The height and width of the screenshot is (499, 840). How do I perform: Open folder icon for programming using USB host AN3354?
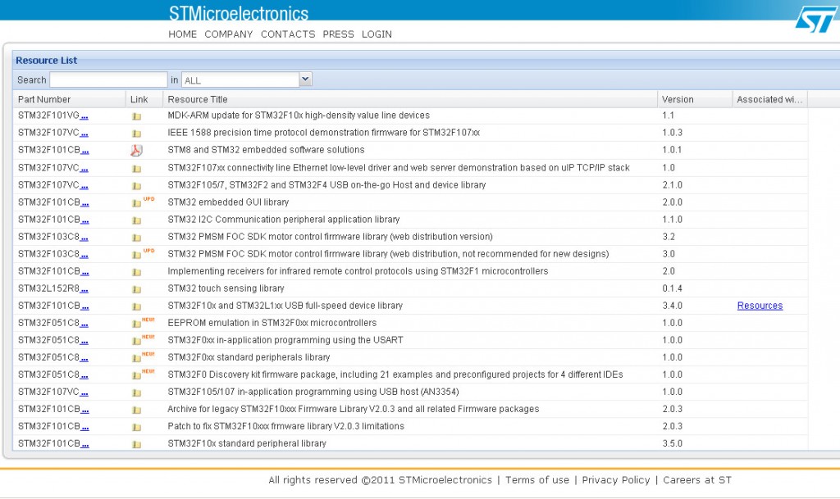(137, 392)
